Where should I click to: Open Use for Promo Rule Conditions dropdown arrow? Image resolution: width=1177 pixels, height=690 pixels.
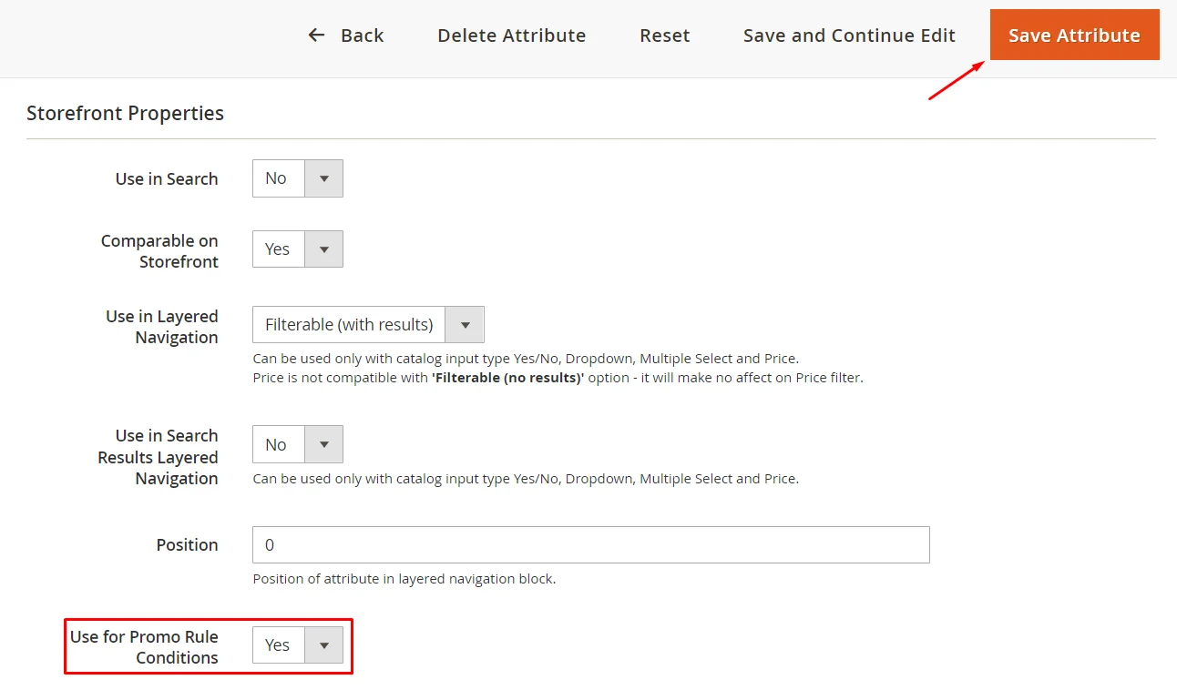pos(323,645)
